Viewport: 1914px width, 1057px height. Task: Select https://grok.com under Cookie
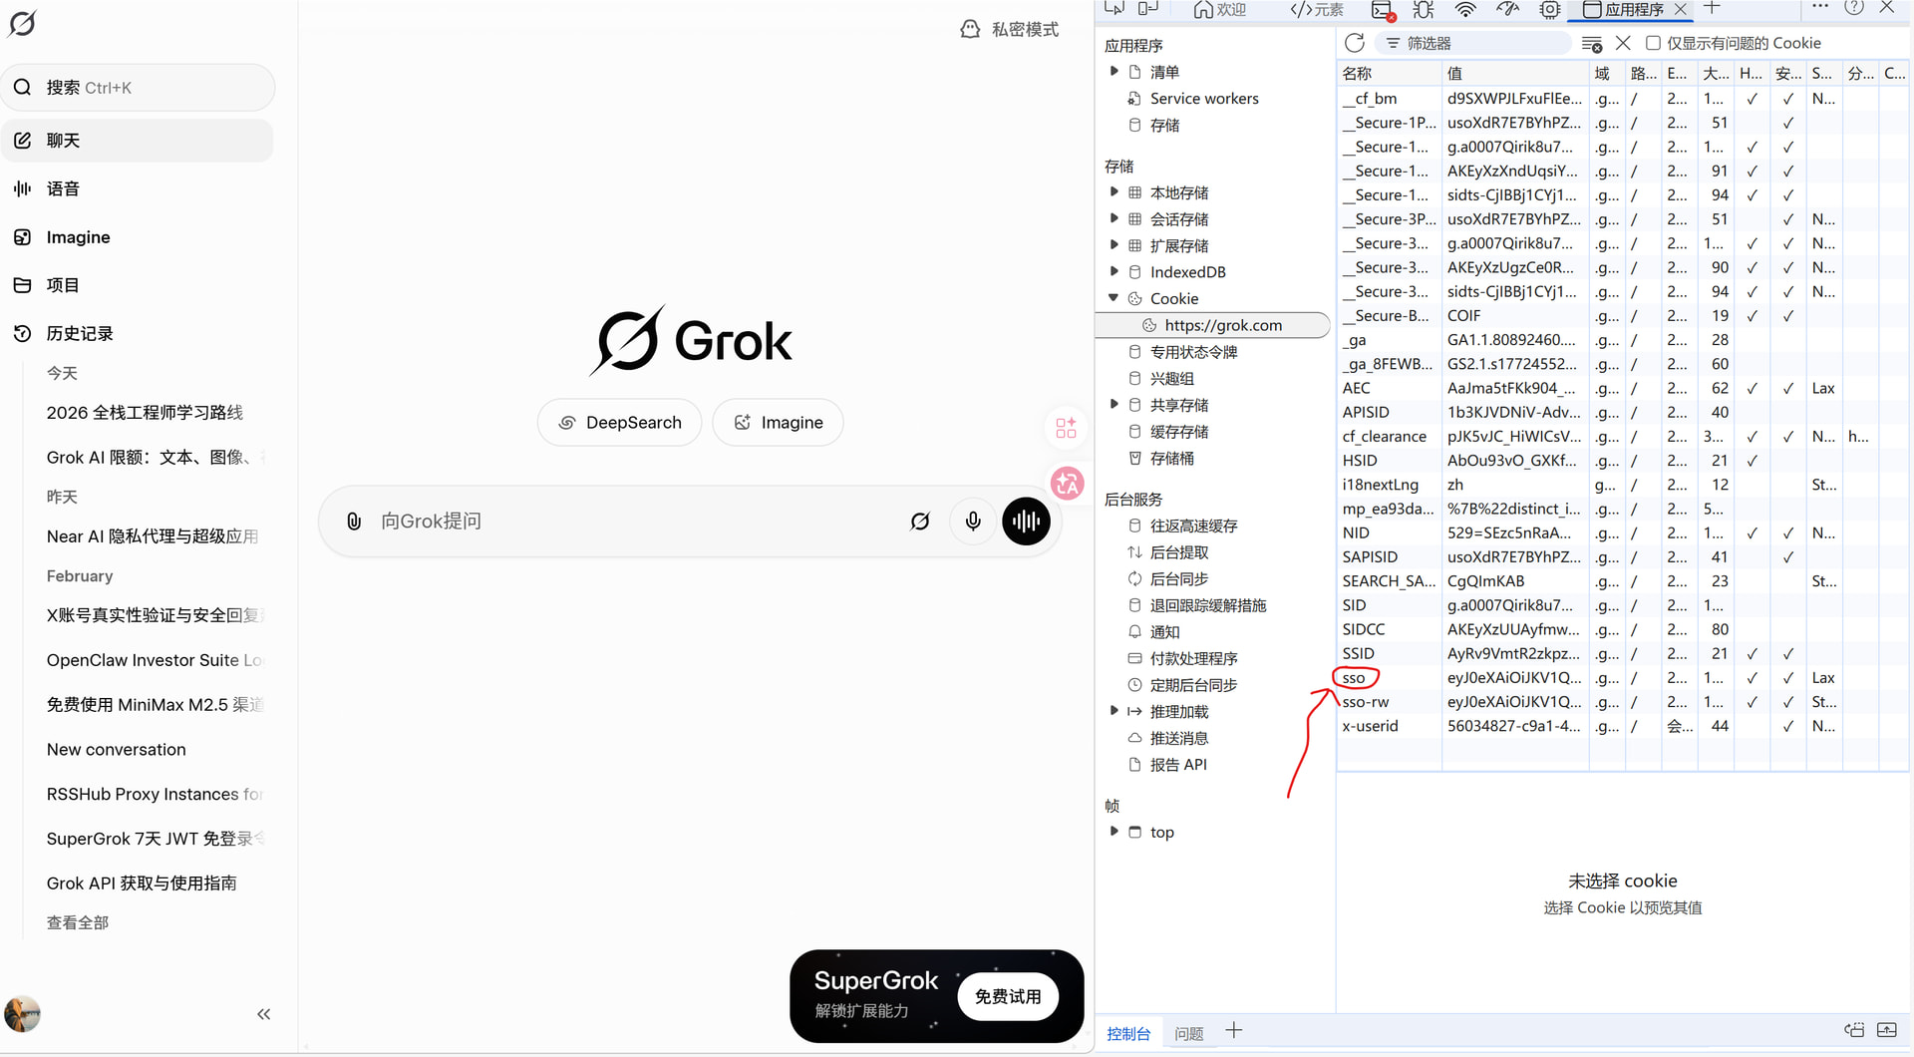point(1213,325)
